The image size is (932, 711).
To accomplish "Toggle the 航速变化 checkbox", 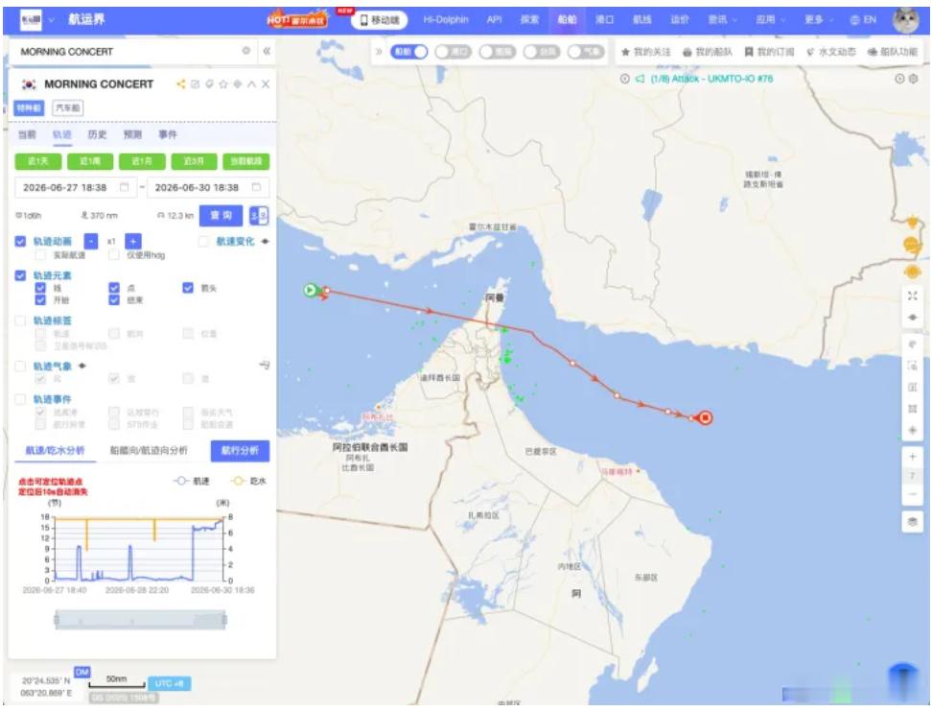I will [x=204, y=241].
